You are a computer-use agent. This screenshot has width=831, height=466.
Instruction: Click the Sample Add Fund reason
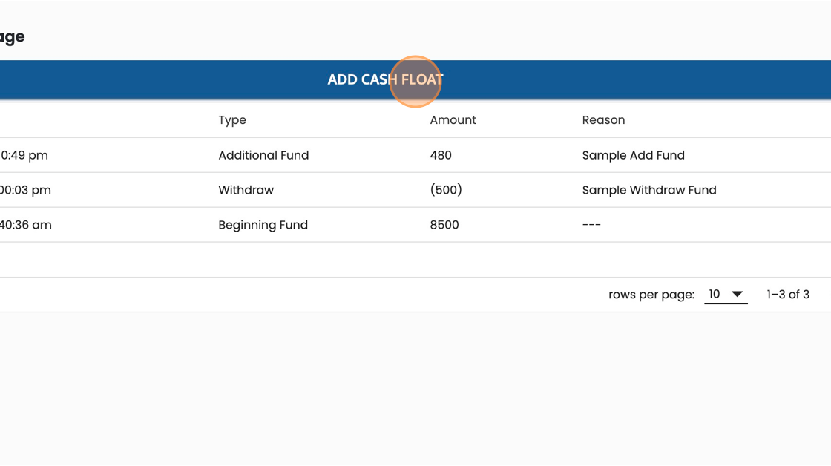(x=634, y=155)
